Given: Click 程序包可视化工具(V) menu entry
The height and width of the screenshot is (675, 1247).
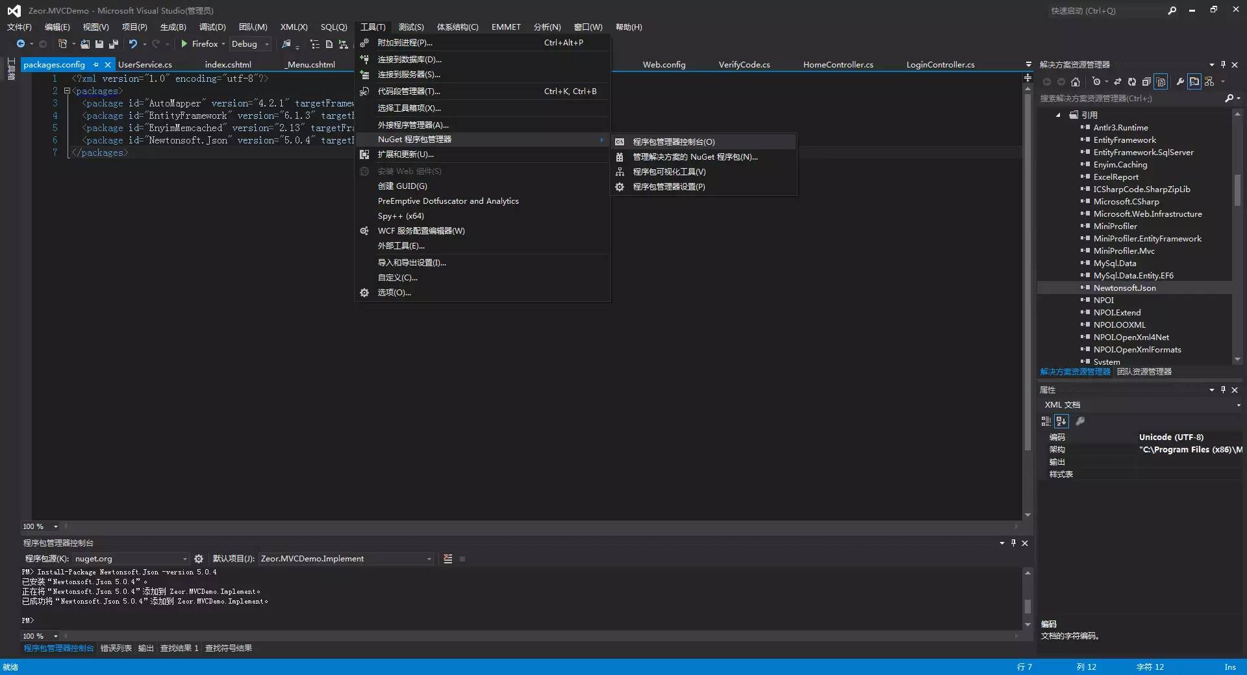Looking at the screenshot, I should 703,171.
